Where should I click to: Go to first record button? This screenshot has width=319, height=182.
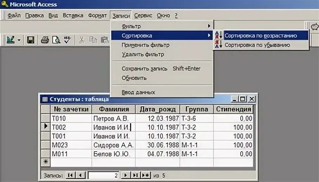pyautogui.click(x=70, y=175)
